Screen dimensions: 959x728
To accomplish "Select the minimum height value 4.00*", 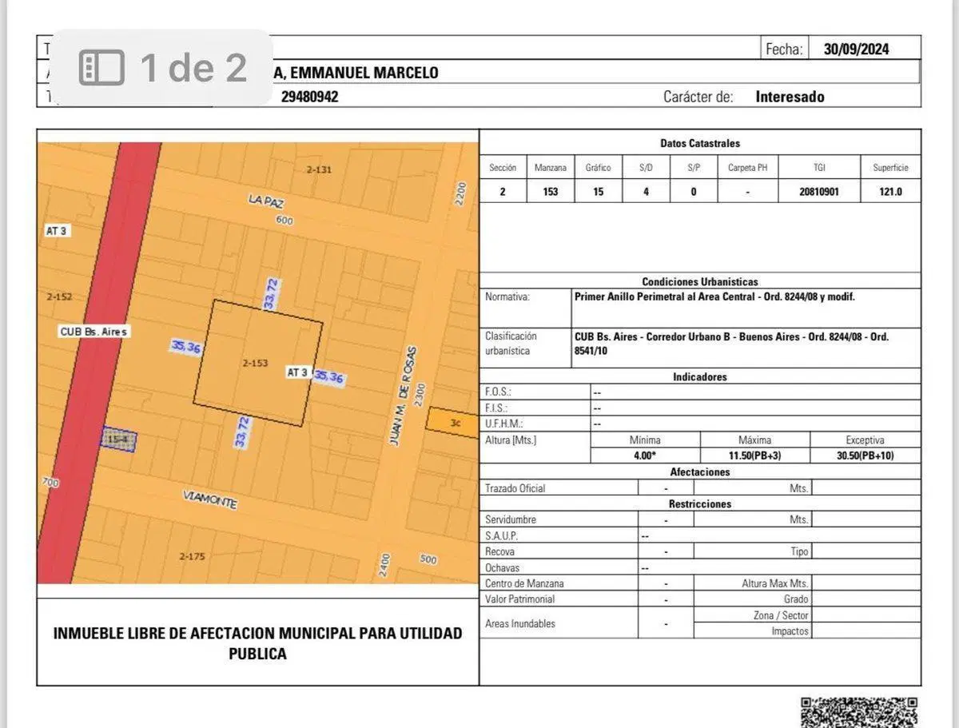I will point(645,456).
